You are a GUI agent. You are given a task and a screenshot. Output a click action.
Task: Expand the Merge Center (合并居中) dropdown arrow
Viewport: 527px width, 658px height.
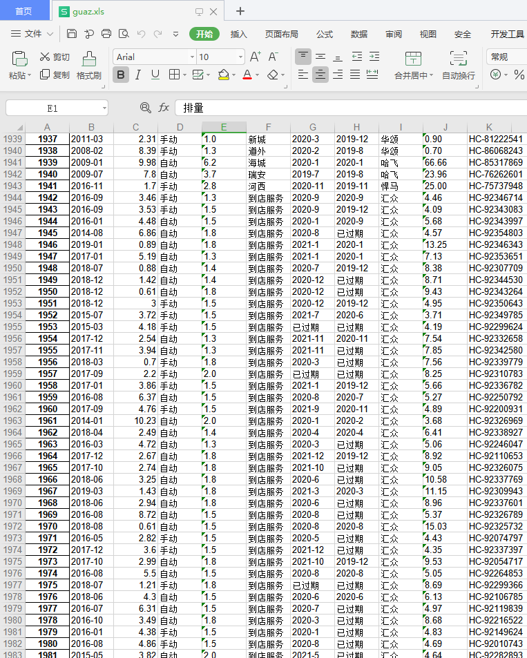431,75
